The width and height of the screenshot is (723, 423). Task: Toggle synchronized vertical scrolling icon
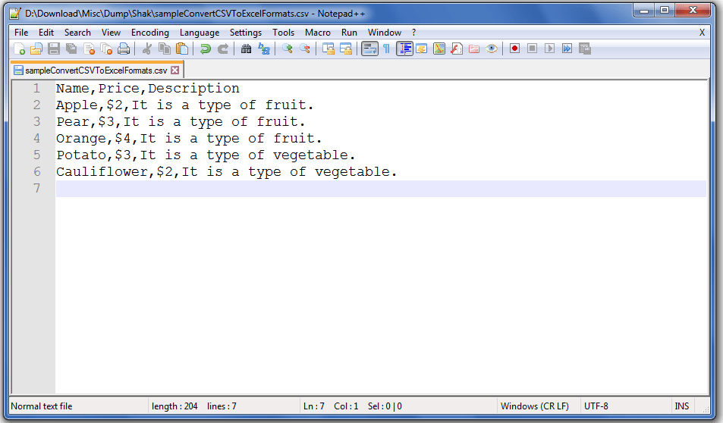coord(328,49)
